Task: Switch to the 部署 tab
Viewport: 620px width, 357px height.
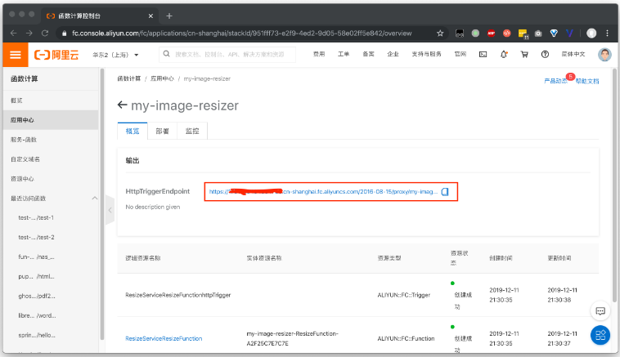Action: click(162, 131)
